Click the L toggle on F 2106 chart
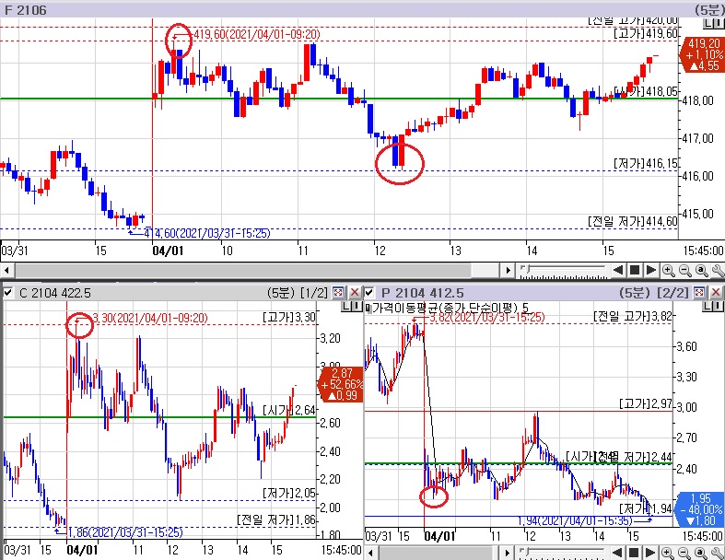This screenshot has height=560, width=725. 707,24
